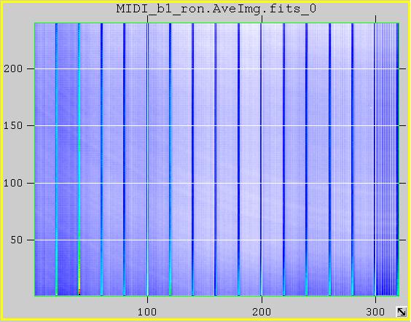411x322 pixels.
Task: Click the x-axis label 200
Action: pos(262,312)
